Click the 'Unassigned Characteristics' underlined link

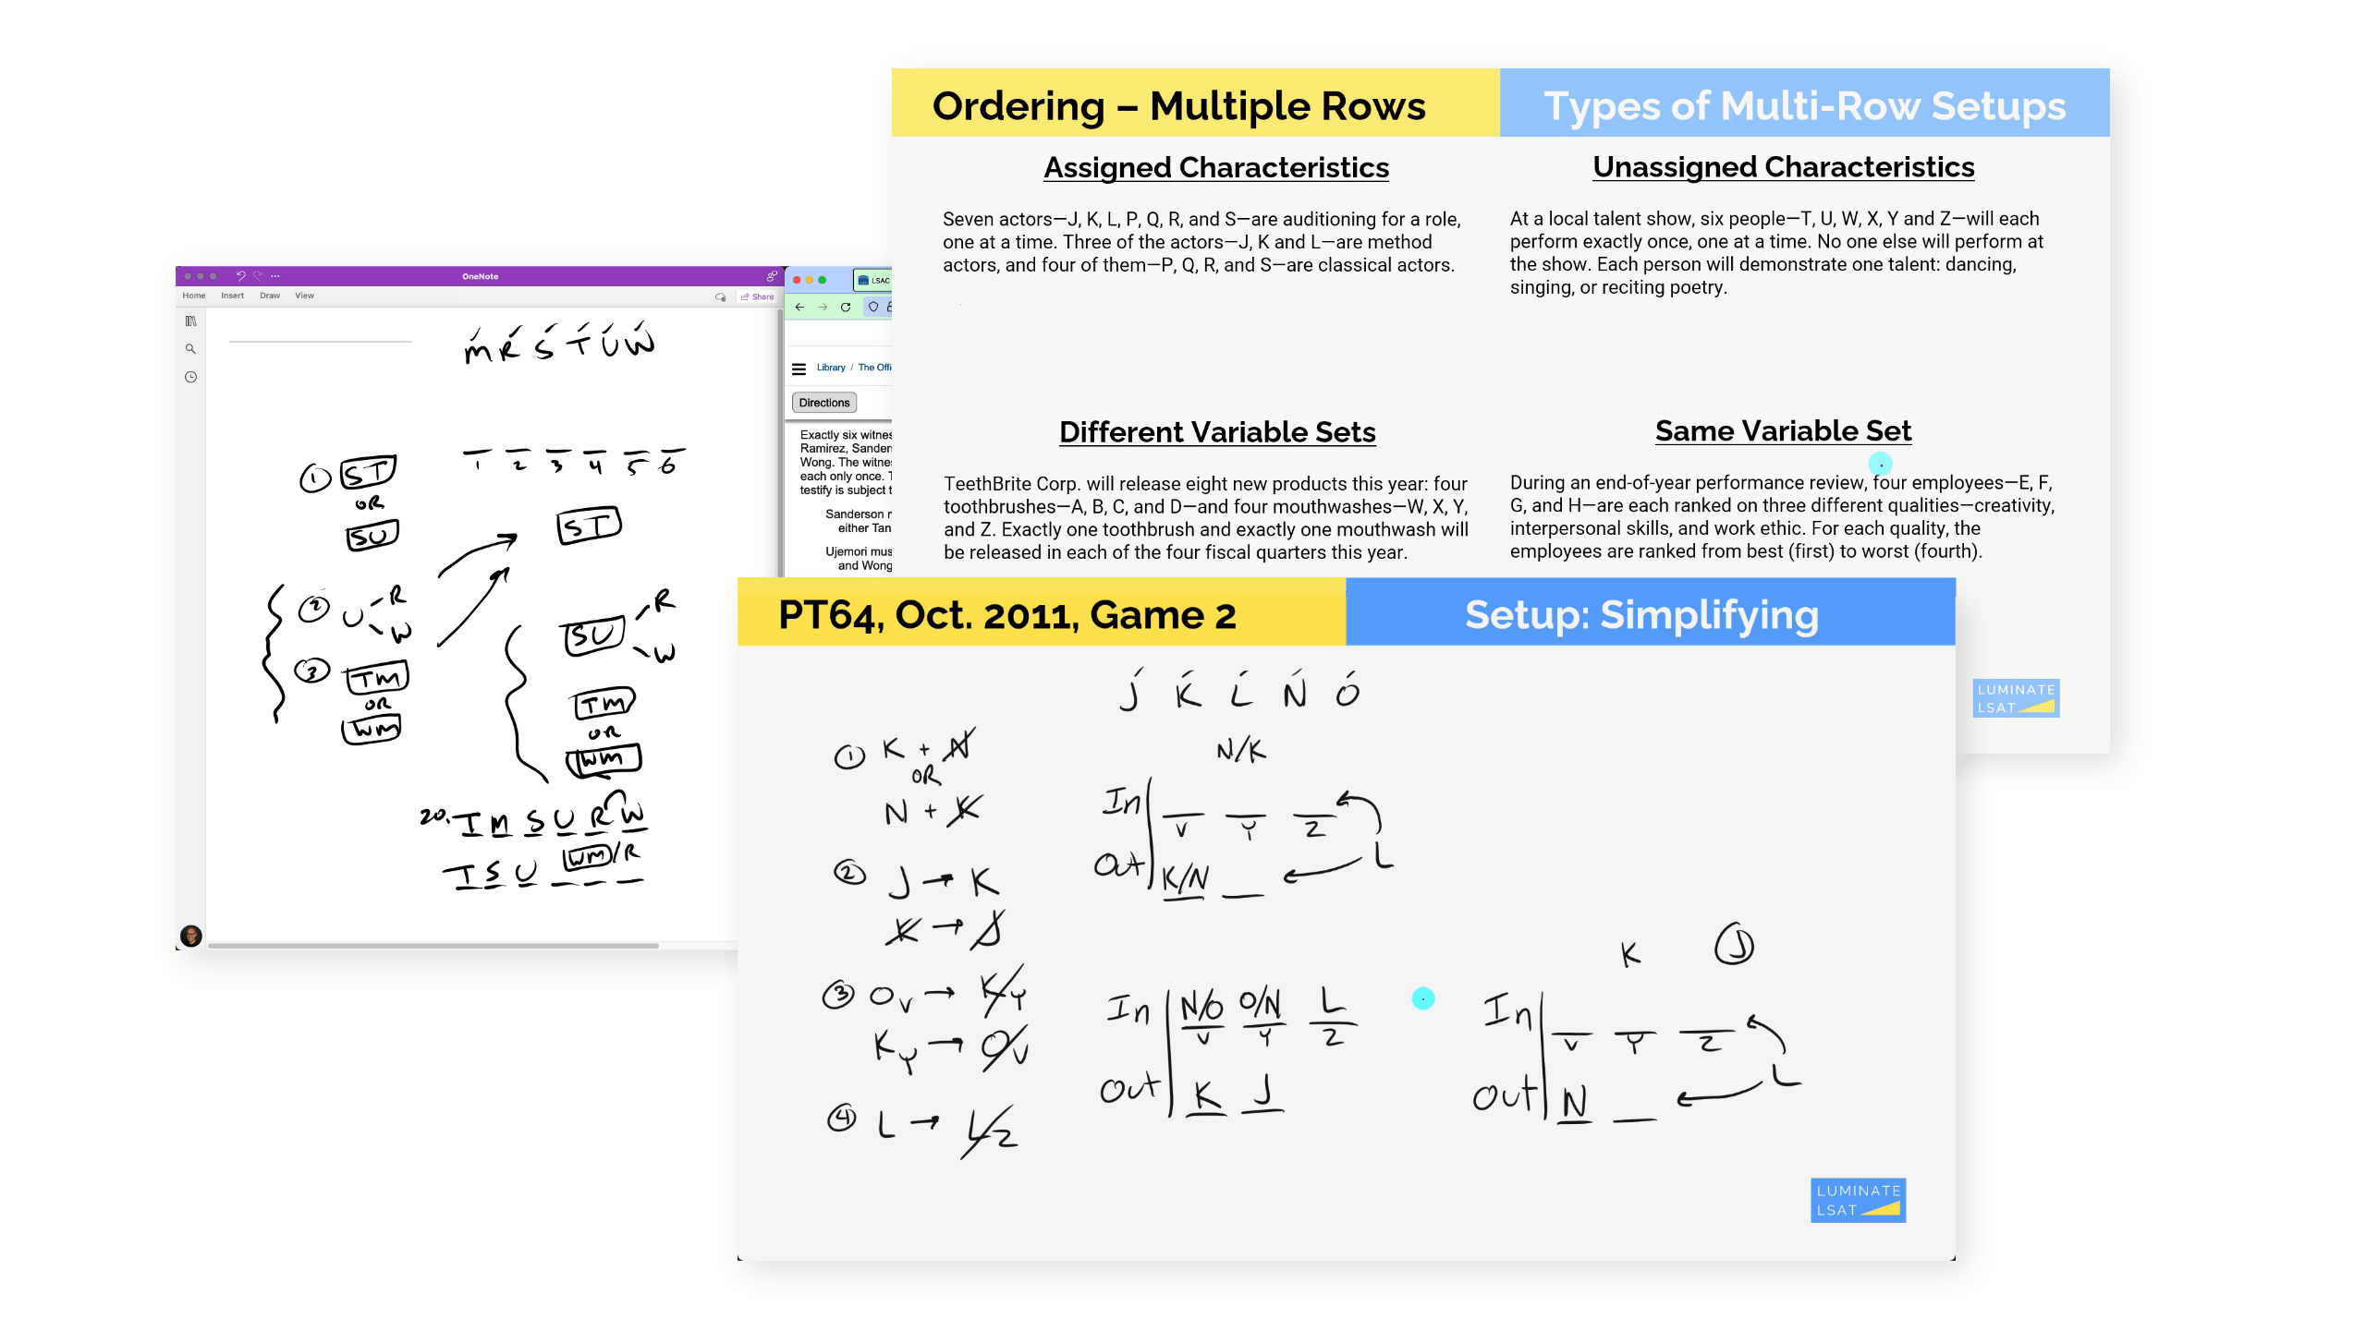[1783, 165]
